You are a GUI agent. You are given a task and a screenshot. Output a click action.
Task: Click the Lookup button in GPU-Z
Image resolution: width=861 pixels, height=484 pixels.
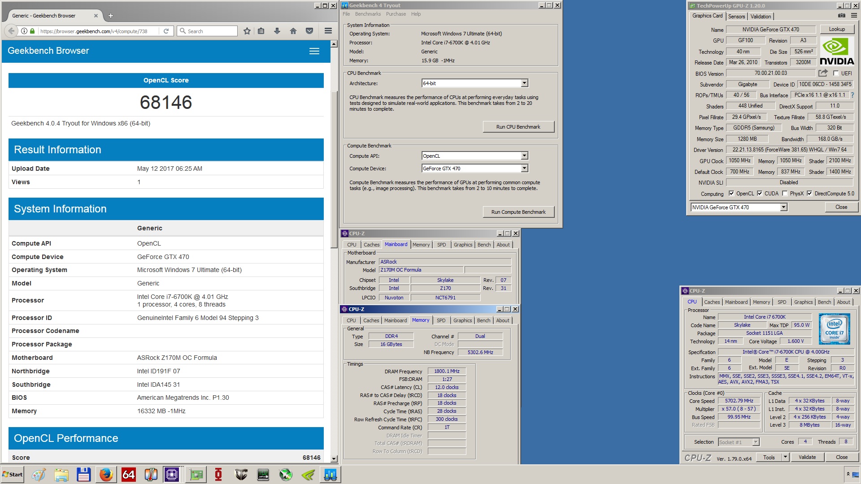(x=837, y=29)
